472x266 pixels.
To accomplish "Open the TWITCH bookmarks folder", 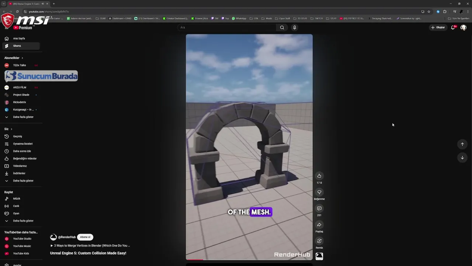I will [316, 18].
